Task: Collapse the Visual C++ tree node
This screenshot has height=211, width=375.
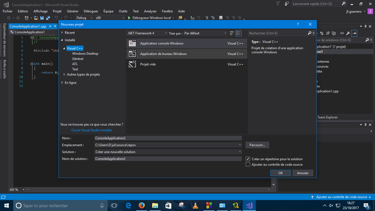Action: [x=64, y=48]
